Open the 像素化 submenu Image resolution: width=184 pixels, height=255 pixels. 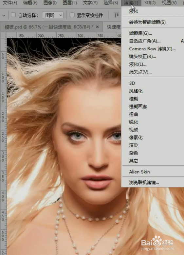136,137
